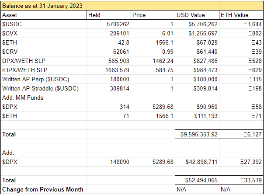The height and width of the screenshot is (195, 264).
Task: Select USD value $309,814
Action: point(205,88)
